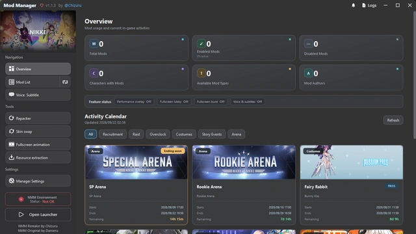Open Resource extraction tool
Image resolution: width=416 pixels, height=234 pixels.
tap(38, 157)
